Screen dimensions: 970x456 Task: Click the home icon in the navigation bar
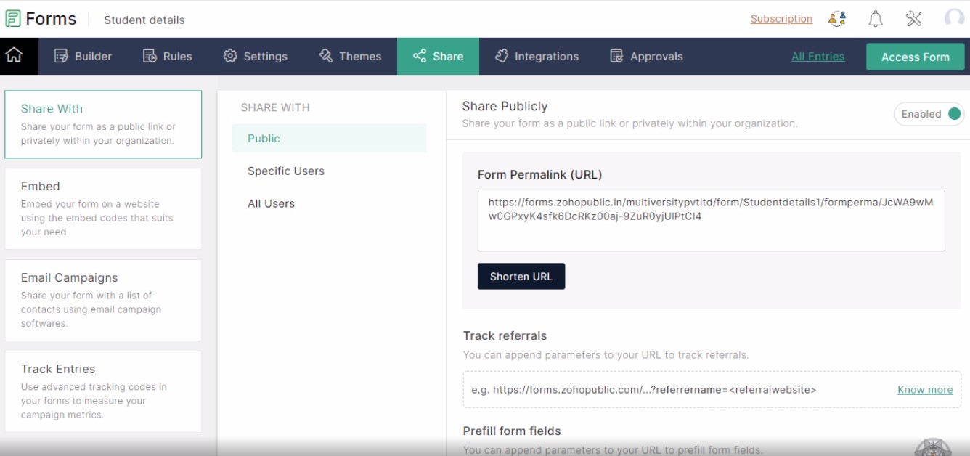20,56
